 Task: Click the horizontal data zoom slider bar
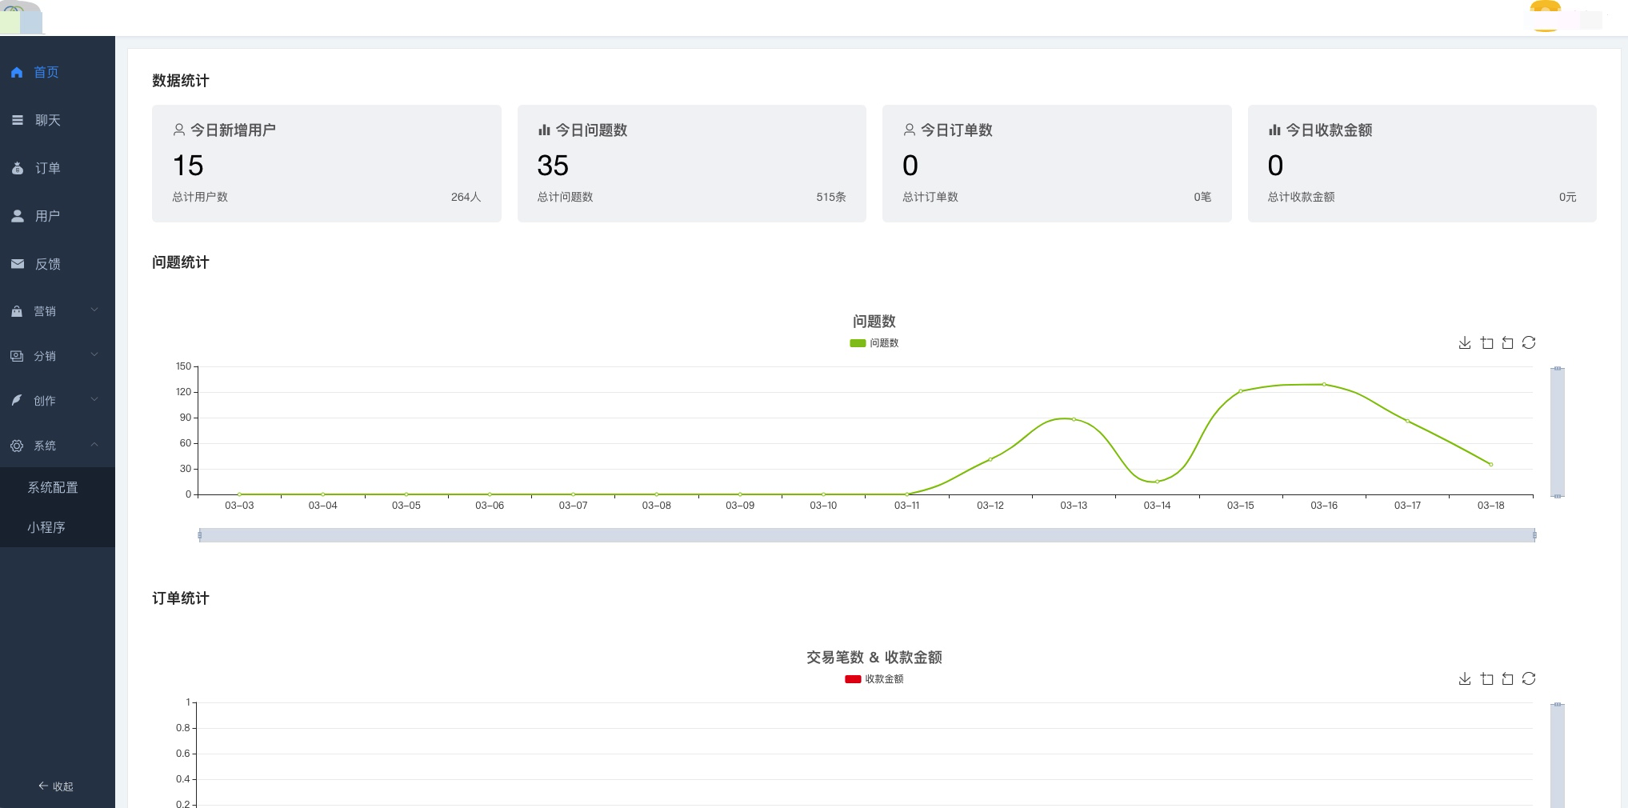(866, 535)
